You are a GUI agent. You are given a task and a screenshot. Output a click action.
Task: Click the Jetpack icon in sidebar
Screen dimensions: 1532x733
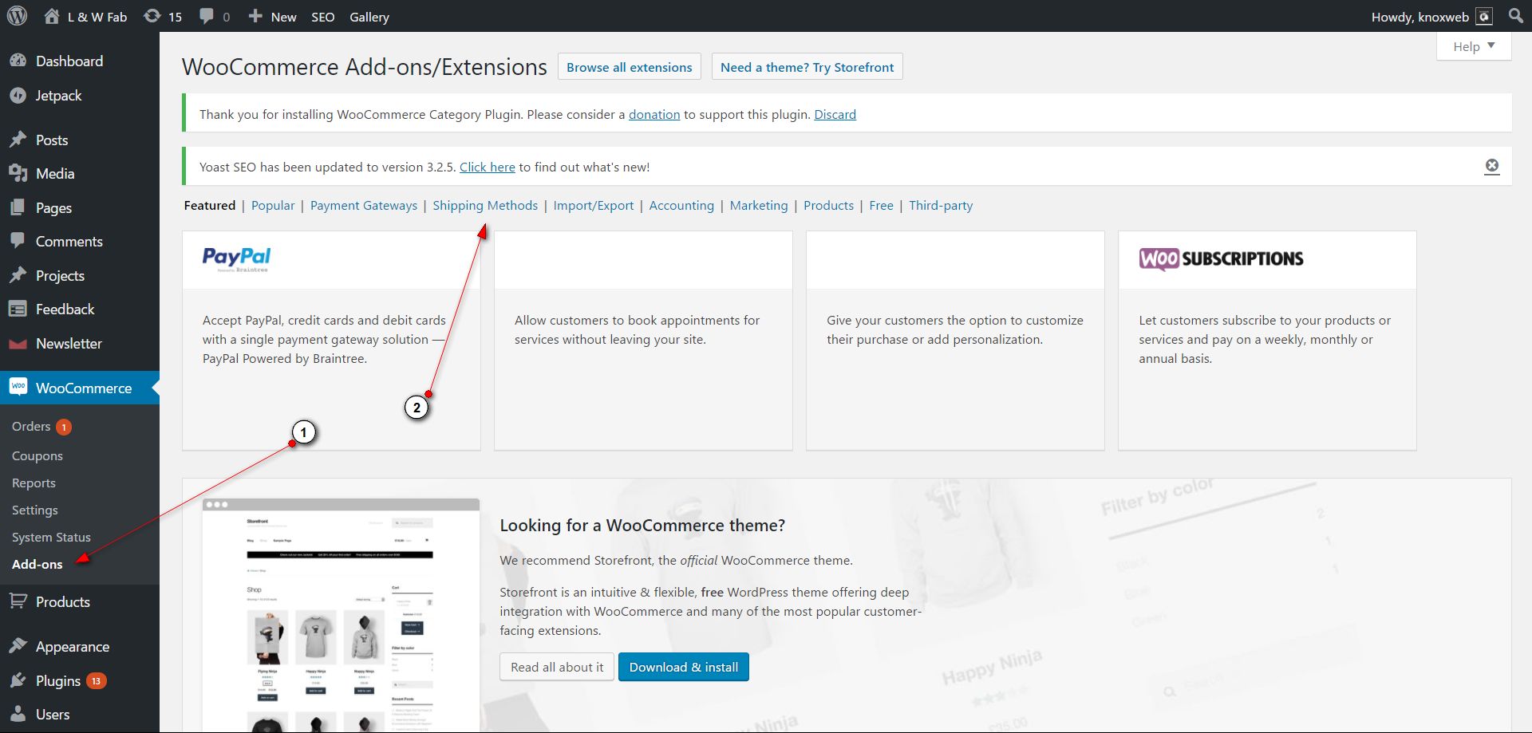coord(18,95)
